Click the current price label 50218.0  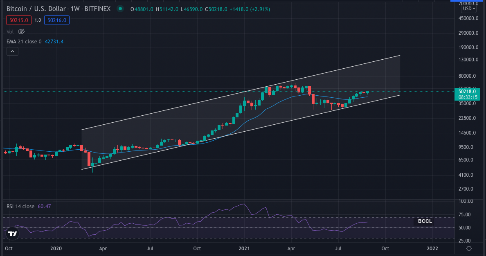click(x=467, y=92)
